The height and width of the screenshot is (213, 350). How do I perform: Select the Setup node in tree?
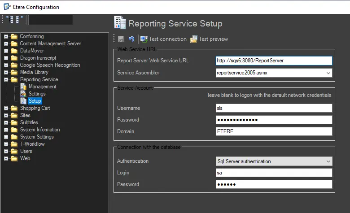pos(35,101)
